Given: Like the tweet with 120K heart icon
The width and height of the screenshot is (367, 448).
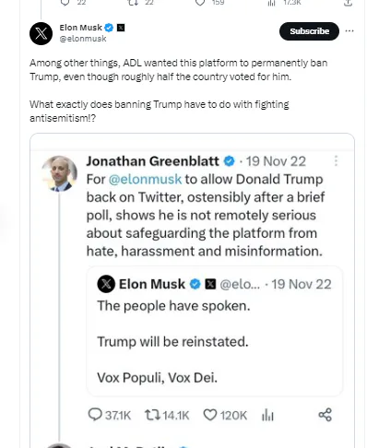Looking at the screenshot, I should pyautogui.click(x=210, y=415).
